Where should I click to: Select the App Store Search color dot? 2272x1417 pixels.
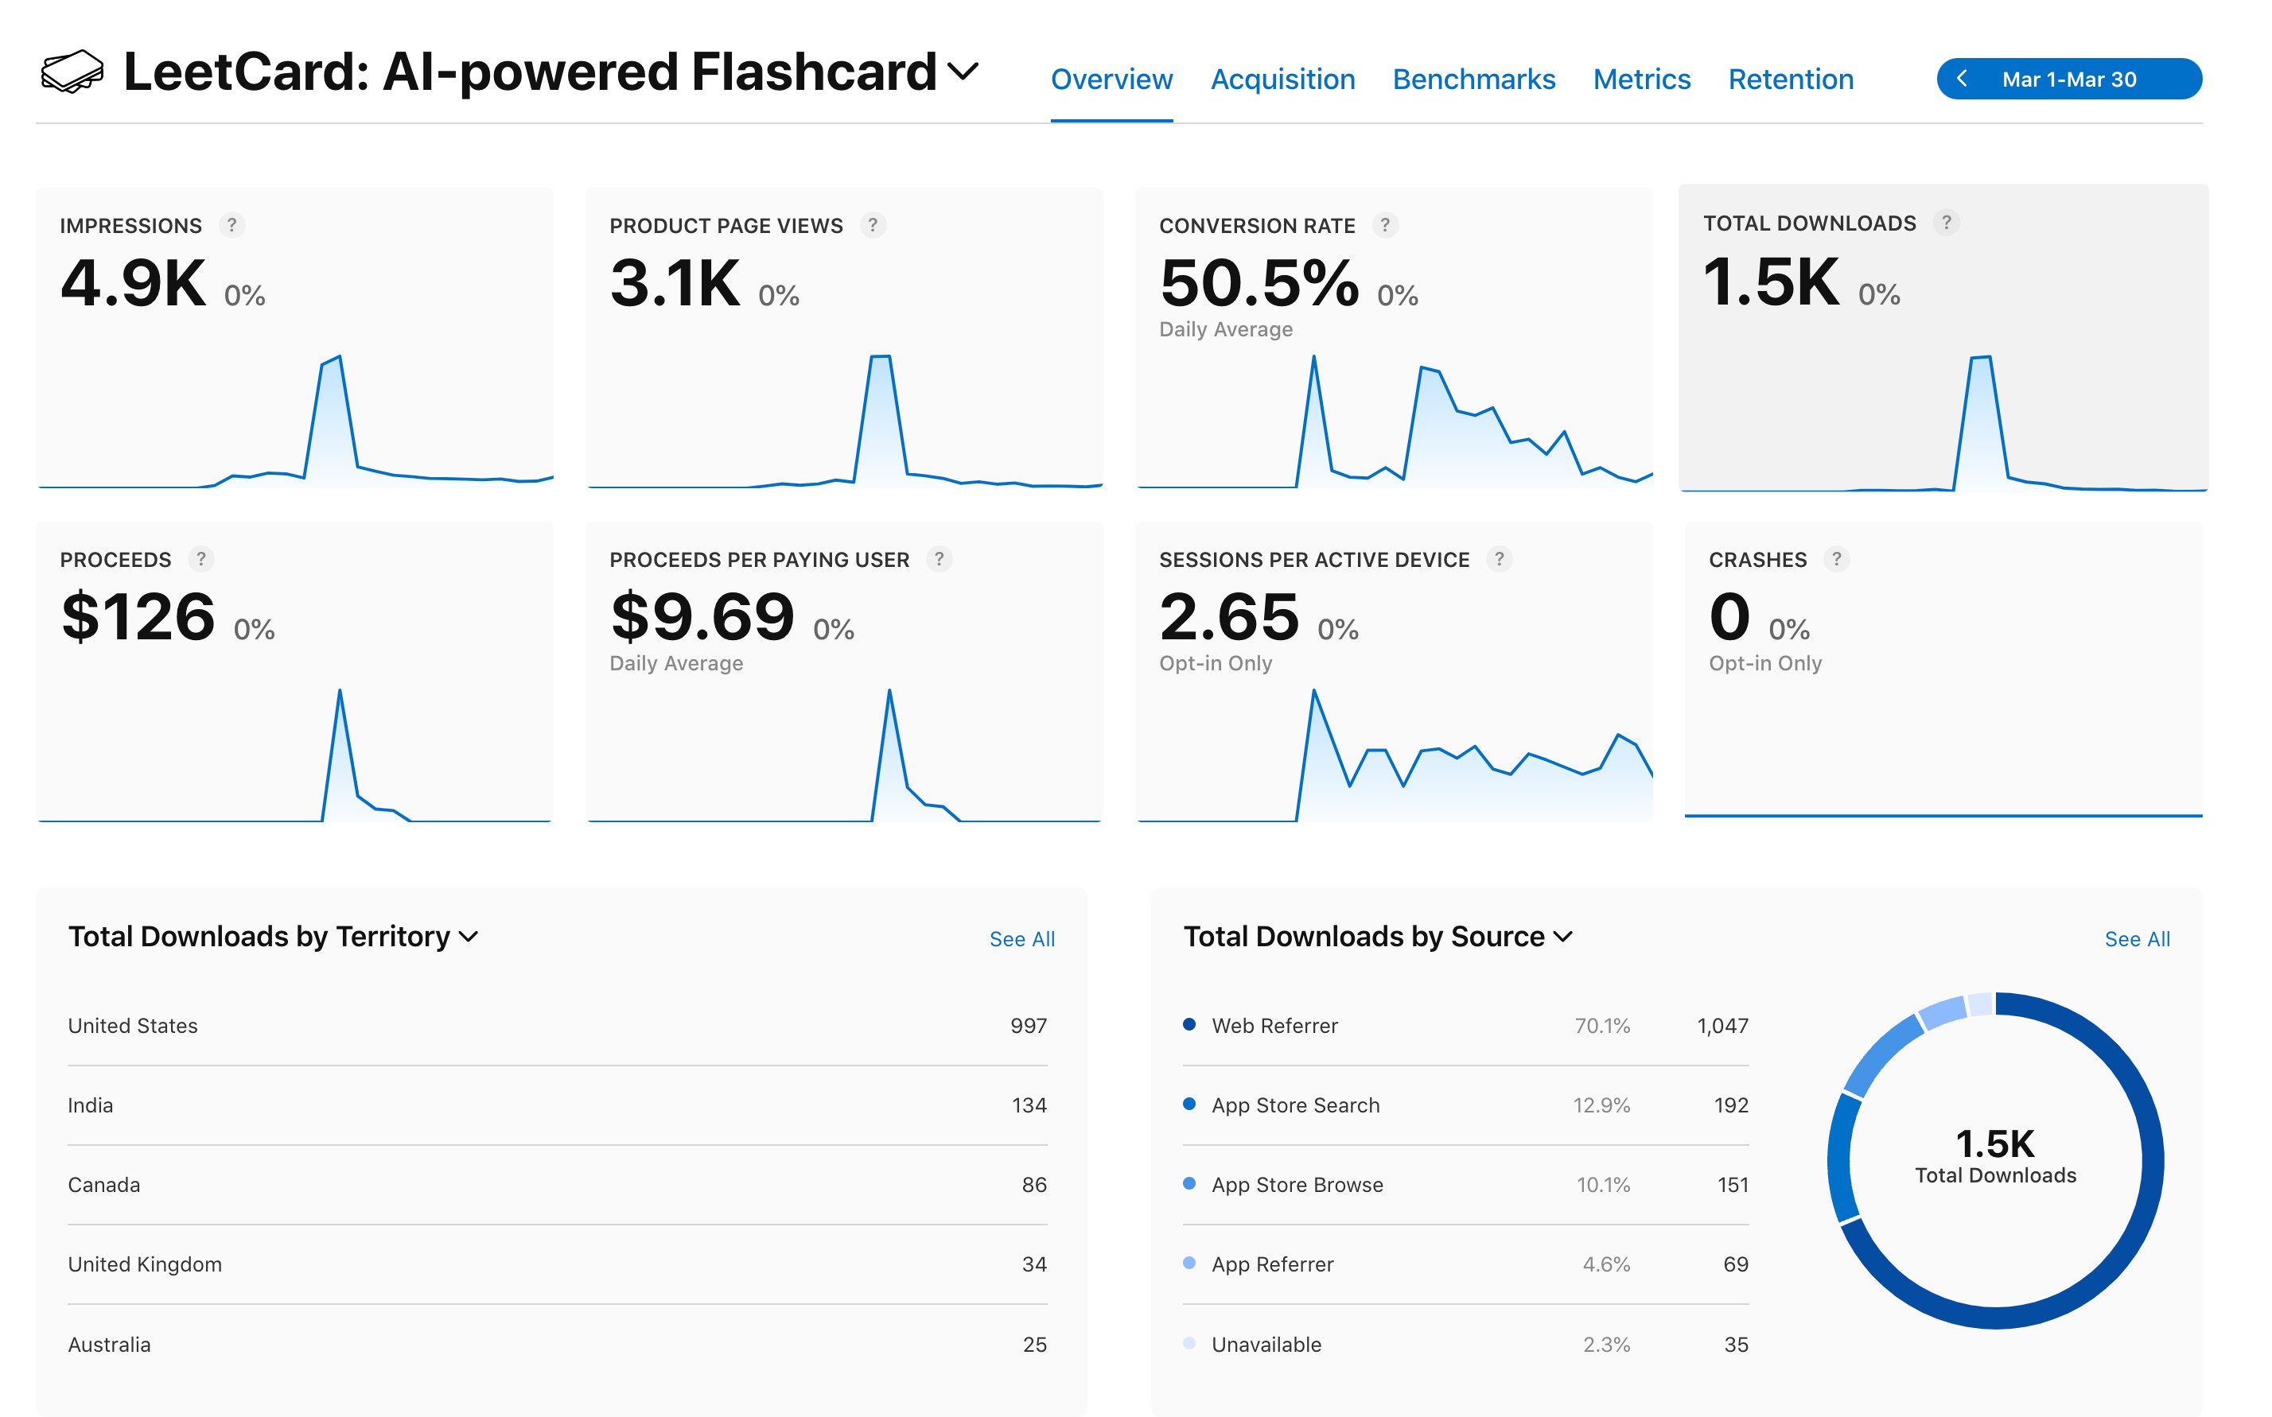point(1189,1104)
